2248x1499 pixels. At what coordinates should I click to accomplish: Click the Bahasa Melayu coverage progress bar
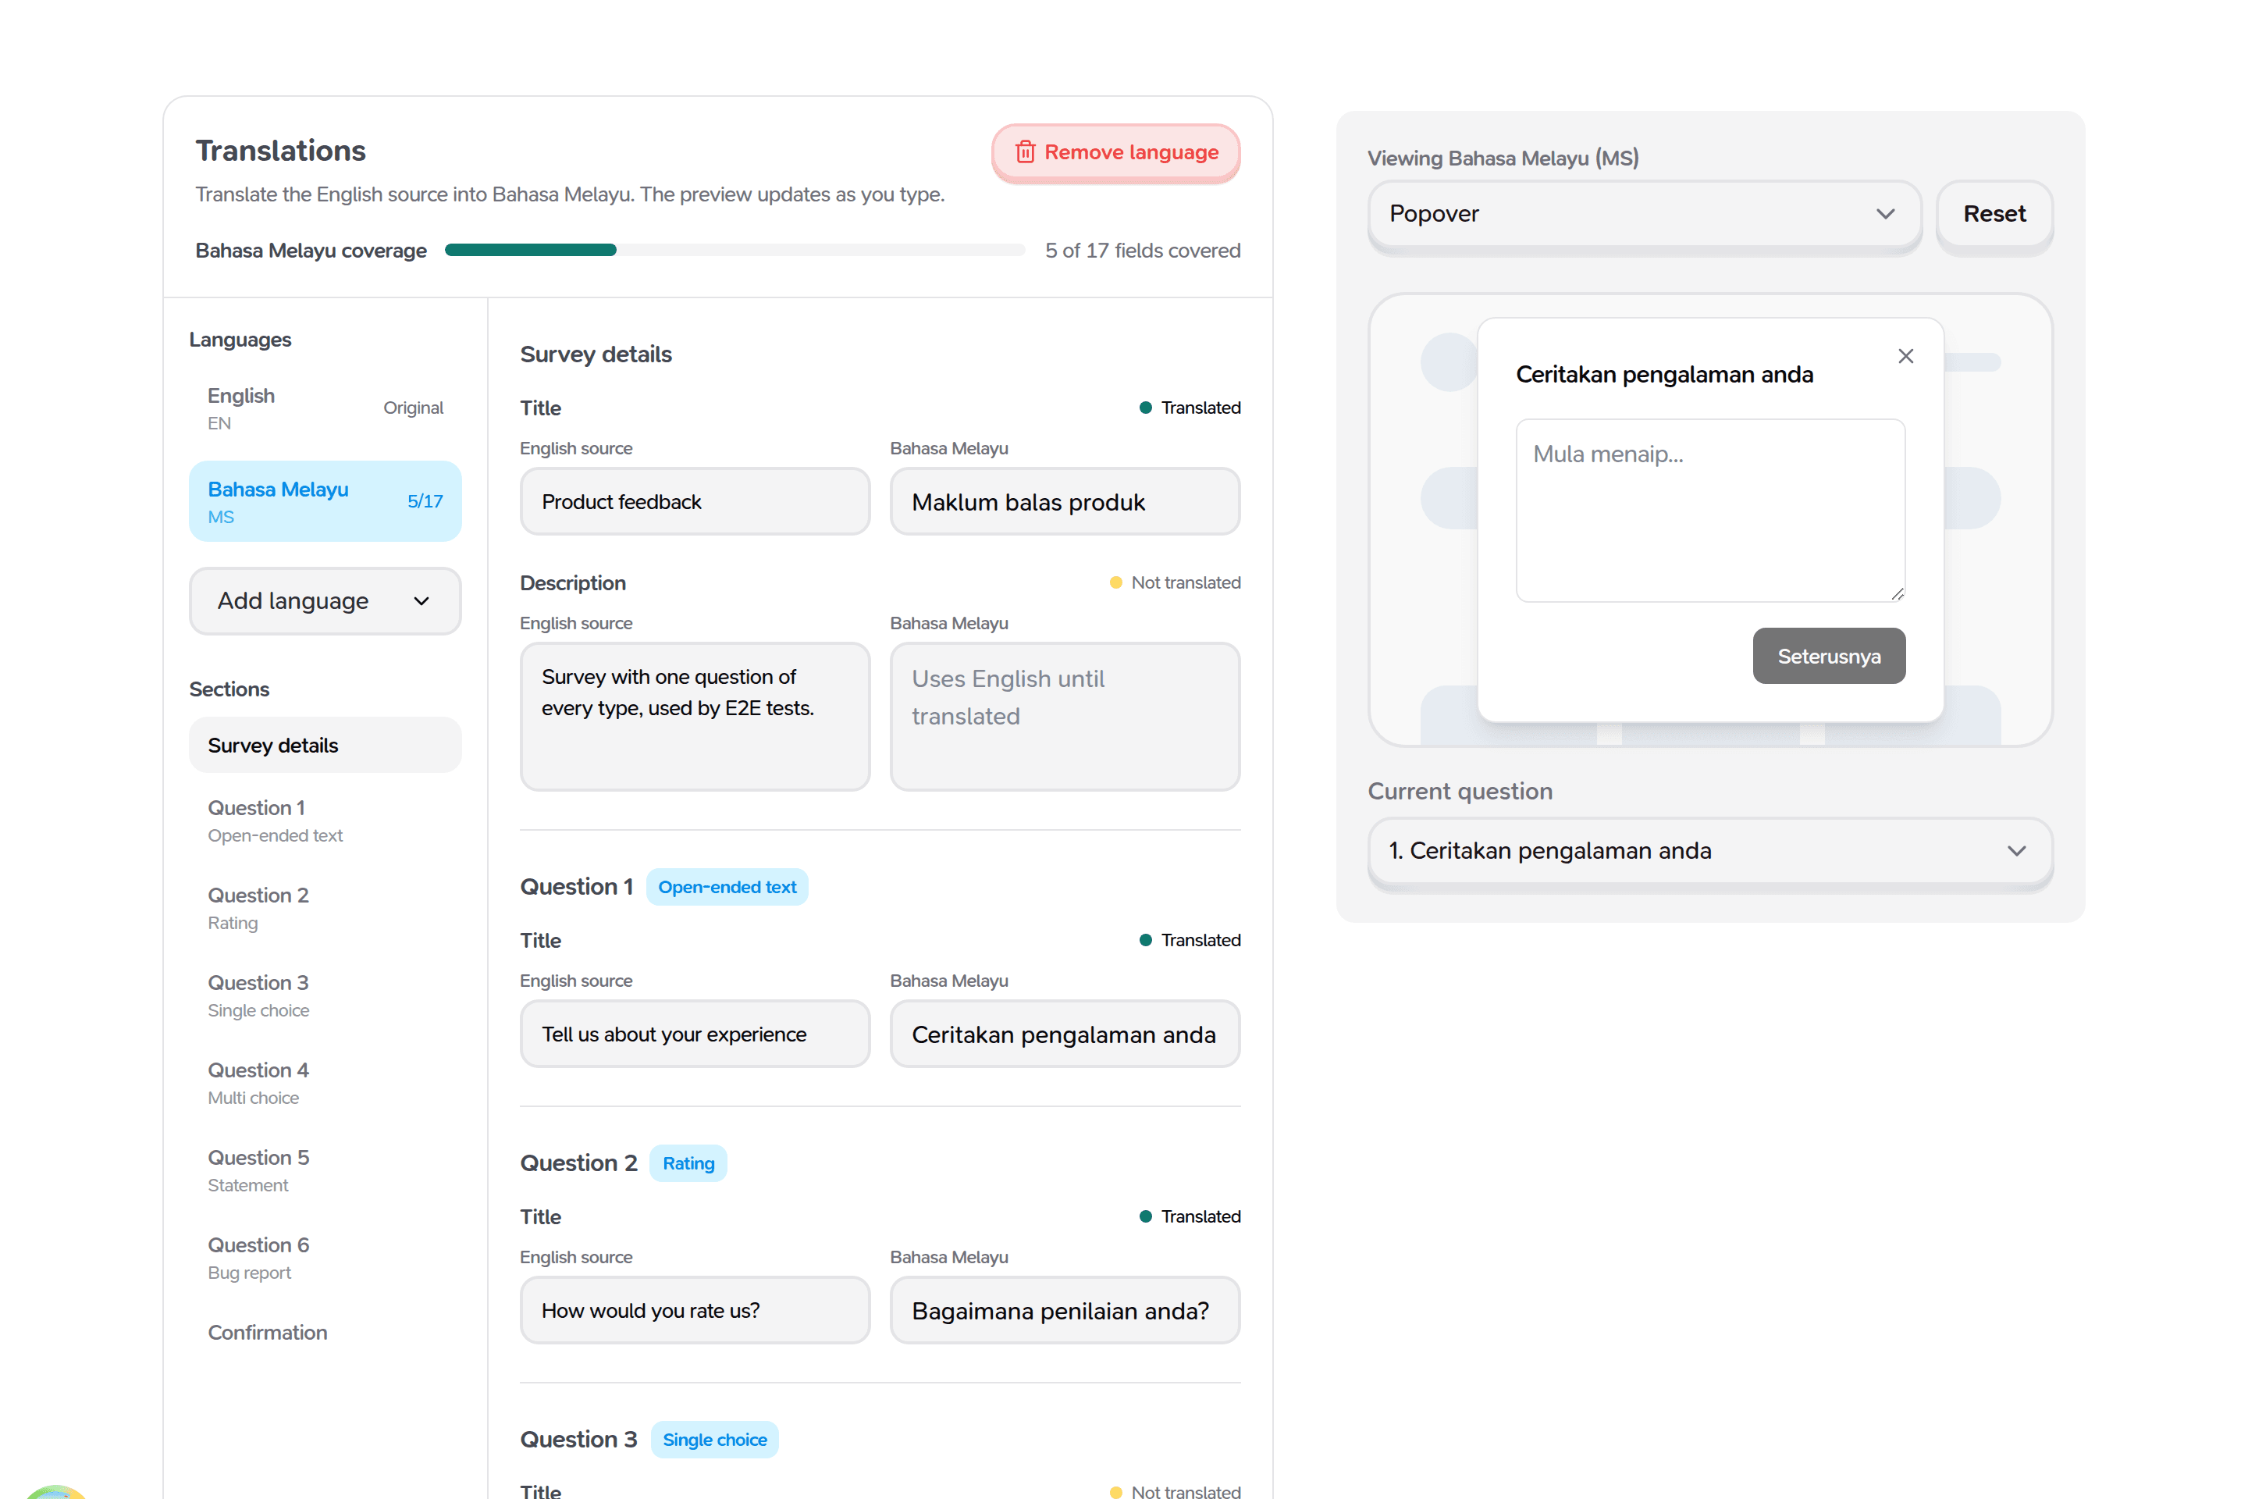(734, 251)
